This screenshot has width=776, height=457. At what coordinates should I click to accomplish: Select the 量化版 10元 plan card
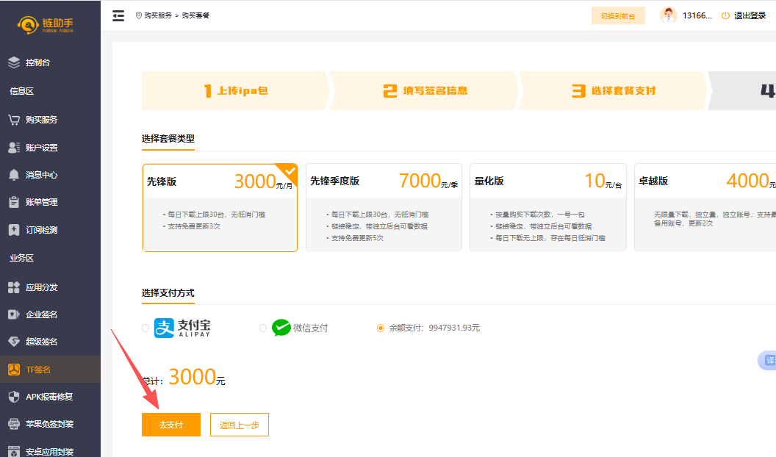click(x=547, y=208)
